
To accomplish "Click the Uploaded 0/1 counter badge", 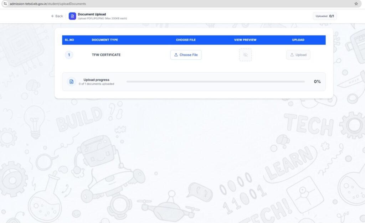I will 325,16.
